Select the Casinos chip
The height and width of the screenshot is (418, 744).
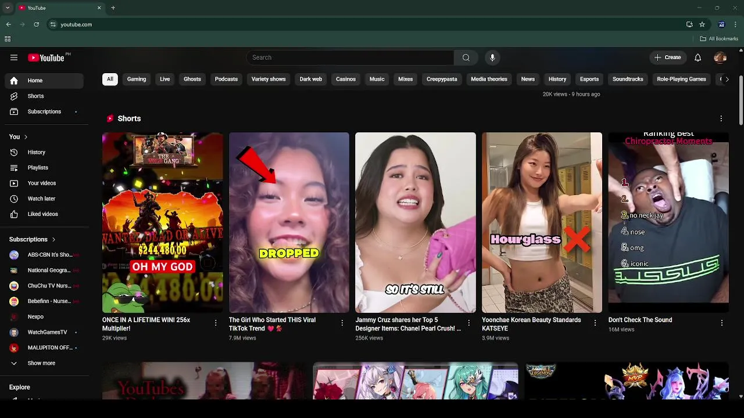click(346, 79)
